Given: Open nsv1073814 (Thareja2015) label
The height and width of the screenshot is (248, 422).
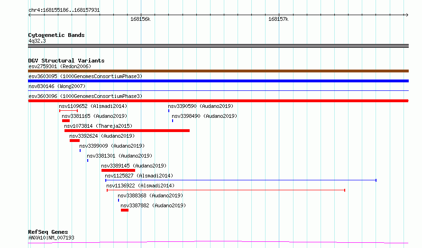Looking at the screenshot, I should tap(98, 126).
